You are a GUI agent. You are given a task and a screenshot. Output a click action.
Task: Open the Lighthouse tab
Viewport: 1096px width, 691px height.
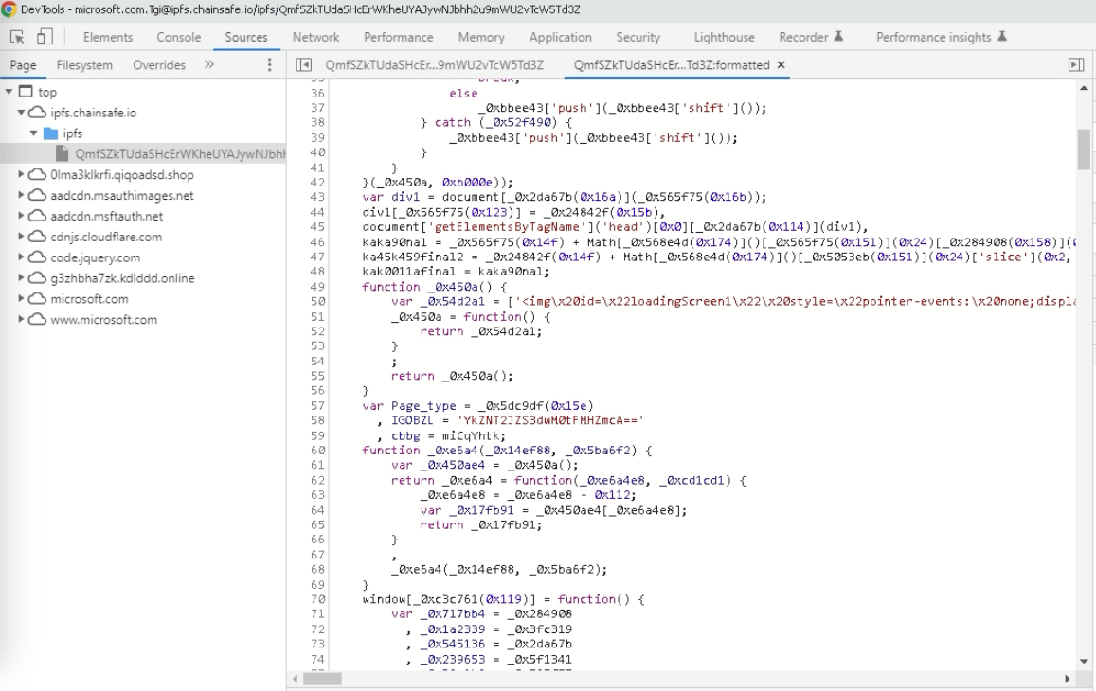point(724,37)
